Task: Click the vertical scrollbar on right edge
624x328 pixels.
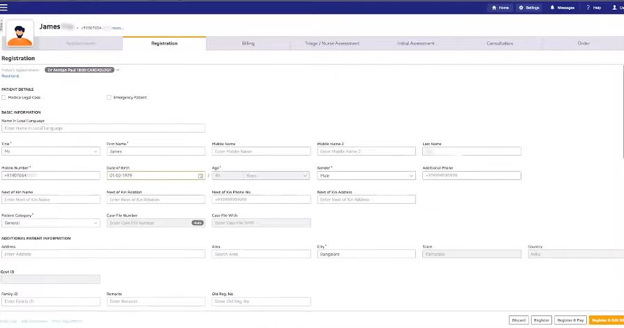Action: 623,112
